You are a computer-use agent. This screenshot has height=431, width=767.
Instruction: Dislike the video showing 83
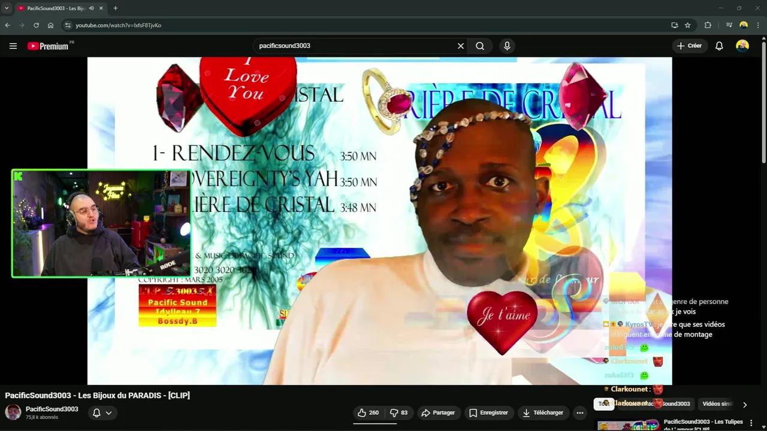399,412
